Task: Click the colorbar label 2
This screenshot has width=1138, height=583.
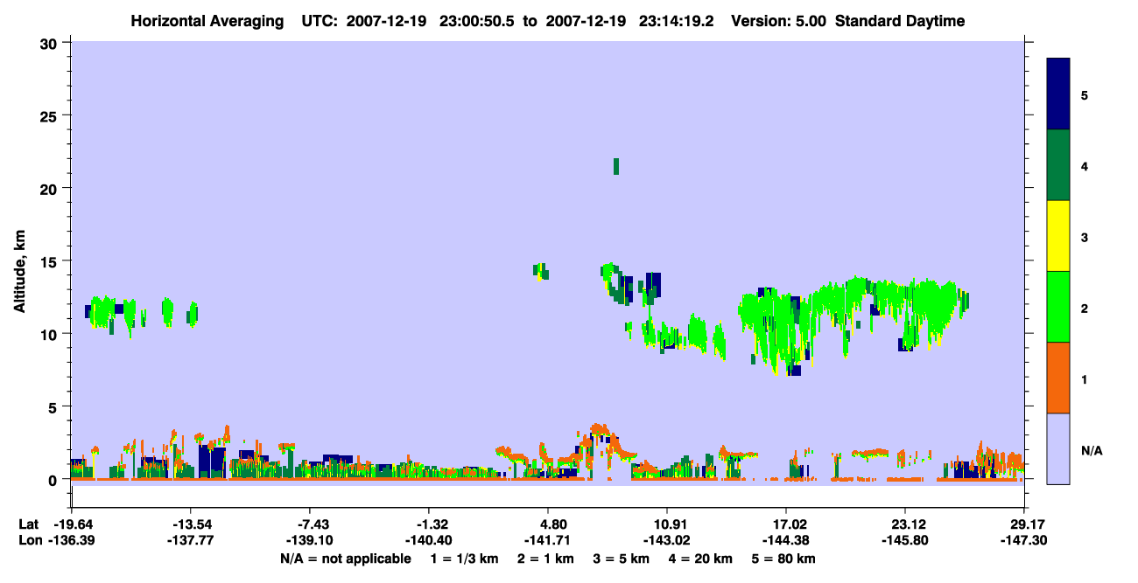Action: 1085,309
